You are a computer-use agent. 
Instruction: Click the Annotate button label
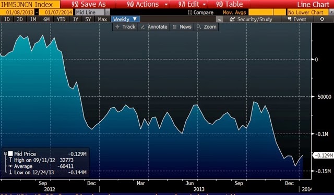158,27
